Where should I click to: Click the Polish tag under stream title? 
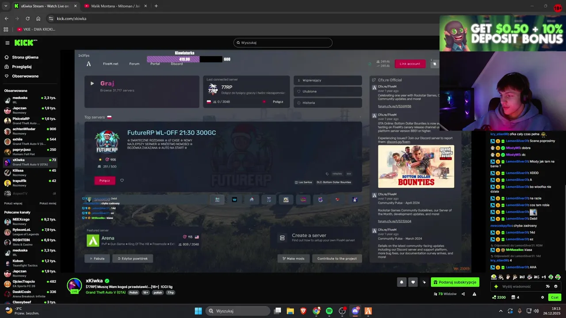point(133,292)
